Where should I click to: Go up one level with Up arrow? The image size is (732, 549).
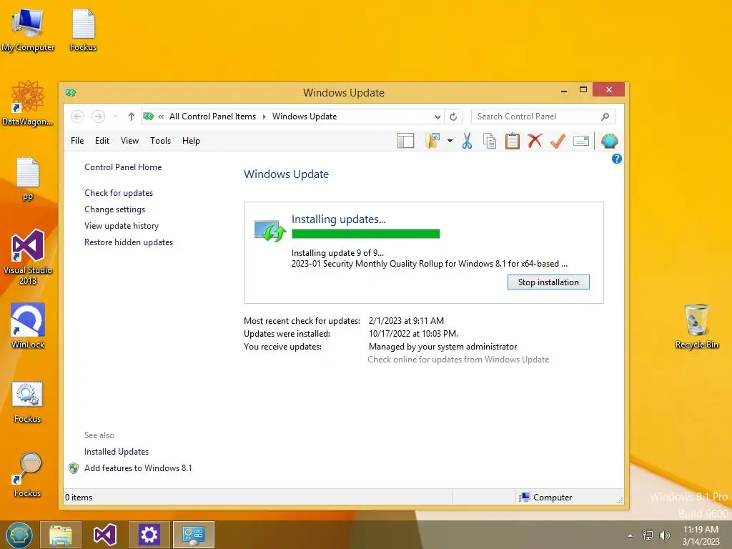click(x=132, y=117)
